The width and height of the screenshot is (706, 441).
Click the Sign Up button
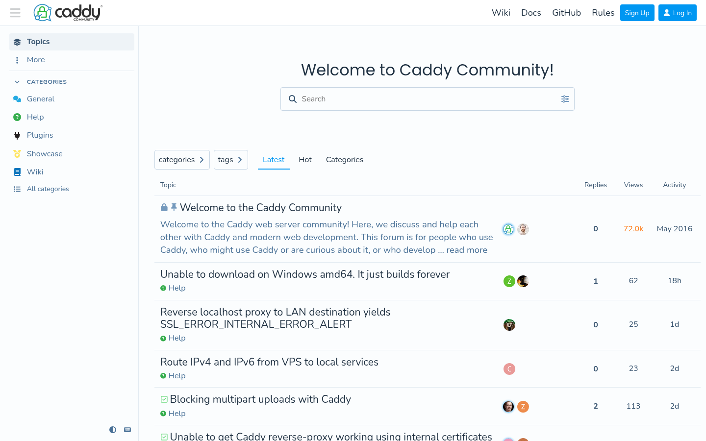tap(637, 13)
